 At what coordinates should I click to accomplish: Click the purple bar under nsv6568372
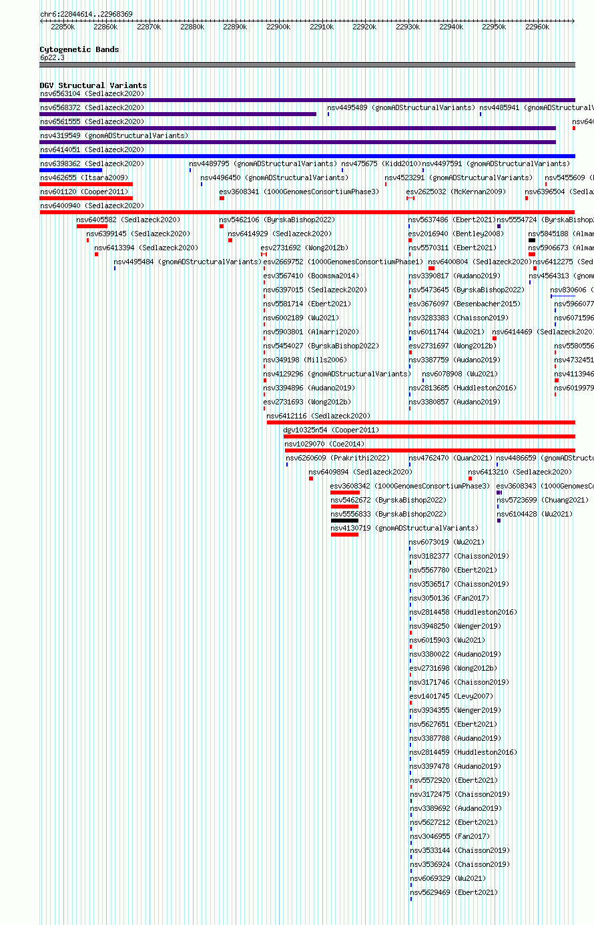pyautogui.click(x=178, y=114)
